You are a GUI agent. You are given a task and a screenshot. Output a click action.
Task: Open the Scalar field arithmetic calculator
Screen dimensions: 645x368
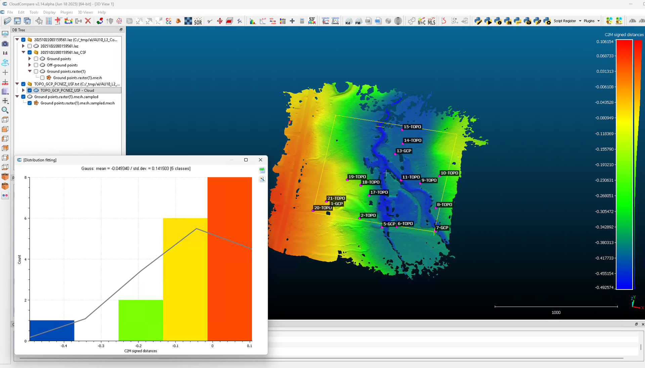click(302, 21)
